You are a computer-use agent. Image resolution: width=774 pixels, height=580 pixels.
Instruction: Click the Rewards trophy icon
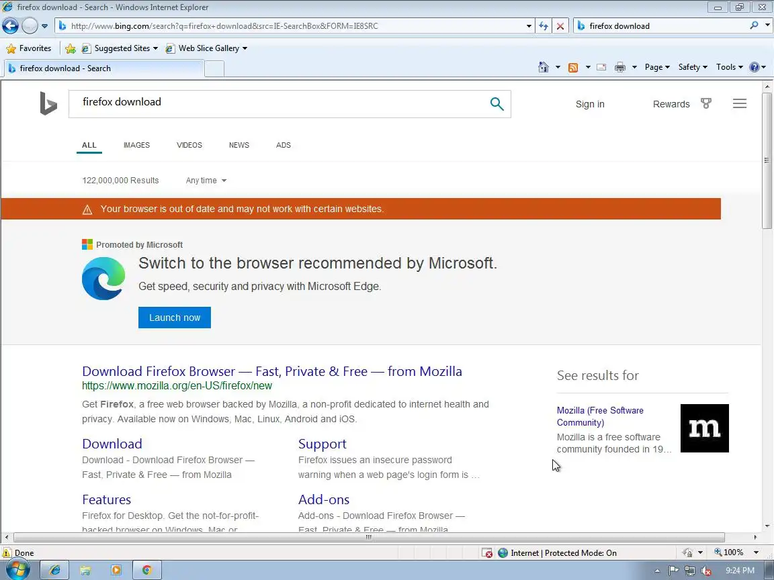coord(706,103)
